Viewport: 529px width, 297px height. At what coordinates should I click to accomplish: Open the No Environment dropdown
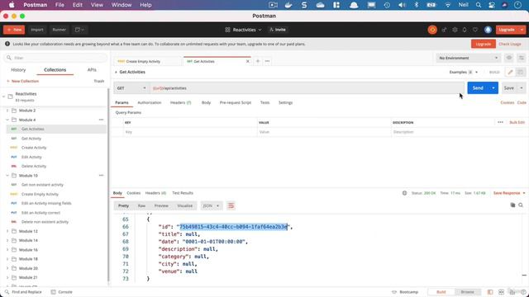tap(468, 58)
